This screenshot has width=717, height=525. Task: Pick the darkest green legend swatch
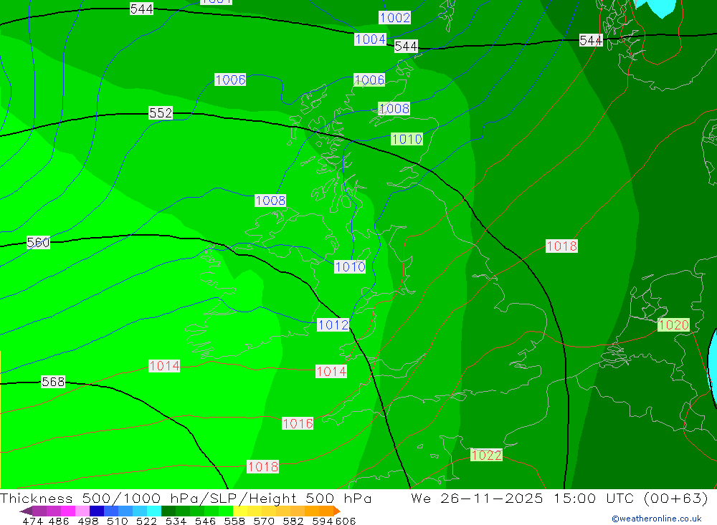tap(168, 511)
